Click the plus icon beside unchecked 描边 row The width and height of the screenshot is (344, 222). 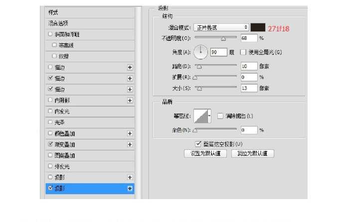point(130,67)
